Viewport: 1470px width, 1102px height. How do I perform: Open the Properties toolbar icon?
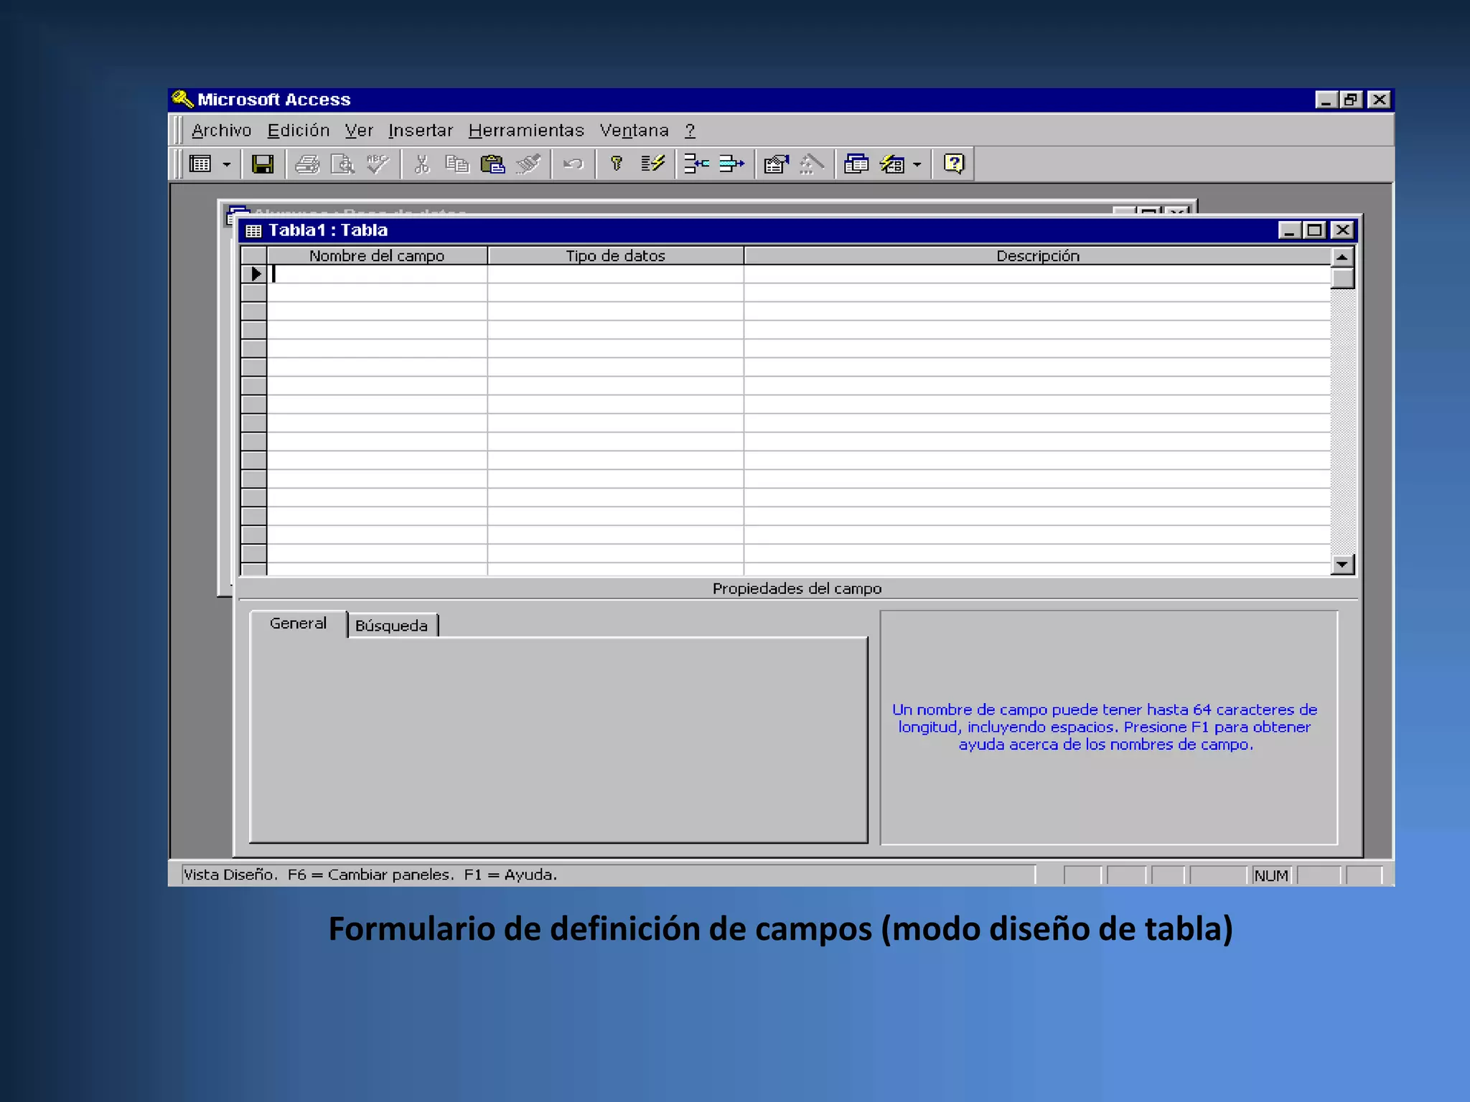pyautogui.click(x=776, y=164)
